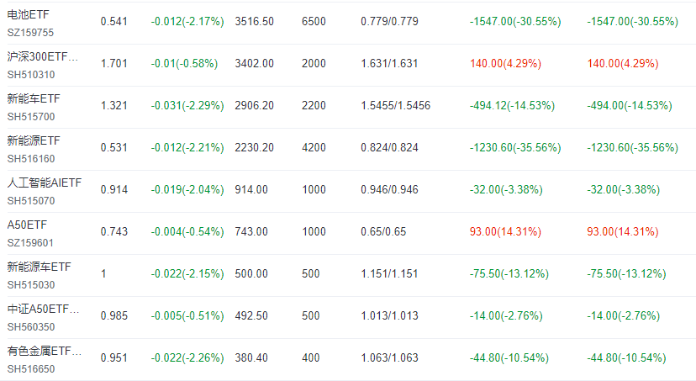This screenshot has width=696, height=381.
Task: Click first -1547.00(-30.55%) value in 电池ETF row
Action: (515, 21)
